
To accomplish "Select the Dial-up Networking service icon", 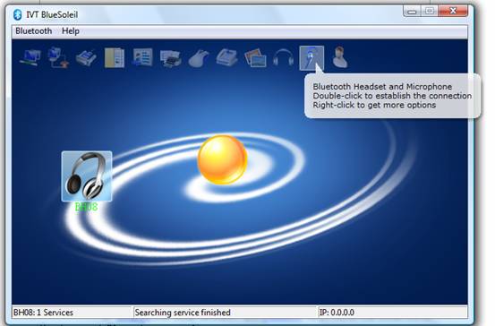I will [58, 58].
